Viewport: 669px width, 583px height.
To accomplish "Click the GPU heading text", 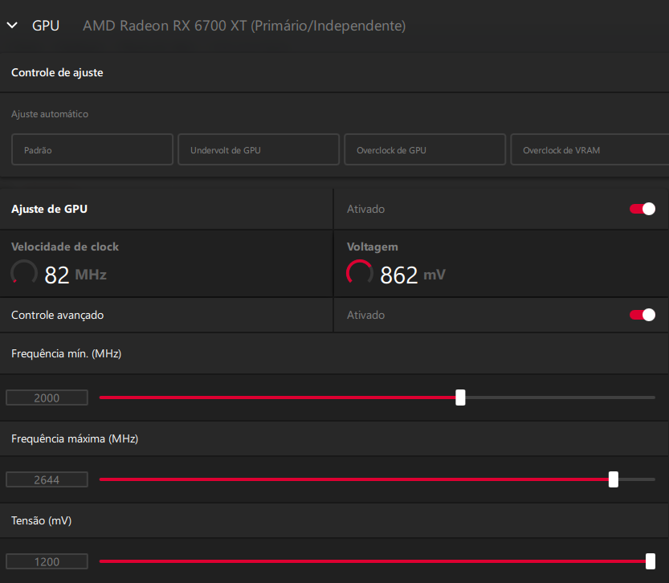I will pos(46,26).
